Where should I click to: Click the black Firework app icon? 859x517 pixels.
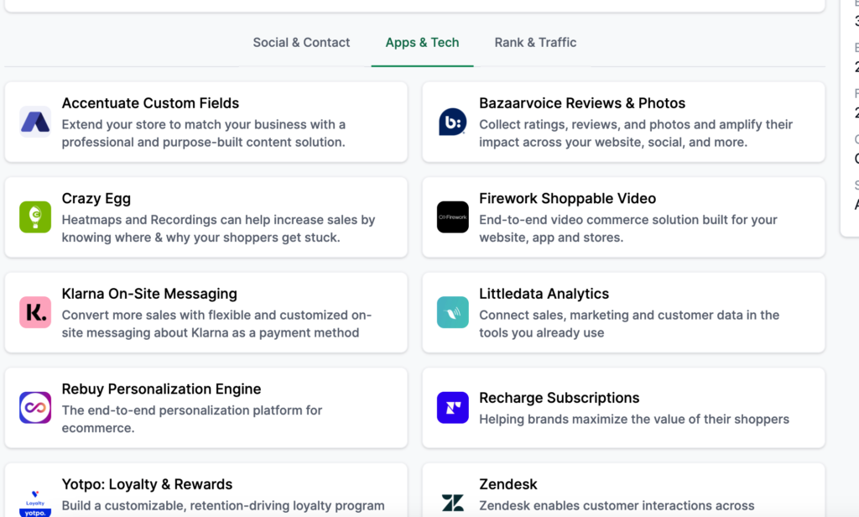click(452, 217)
